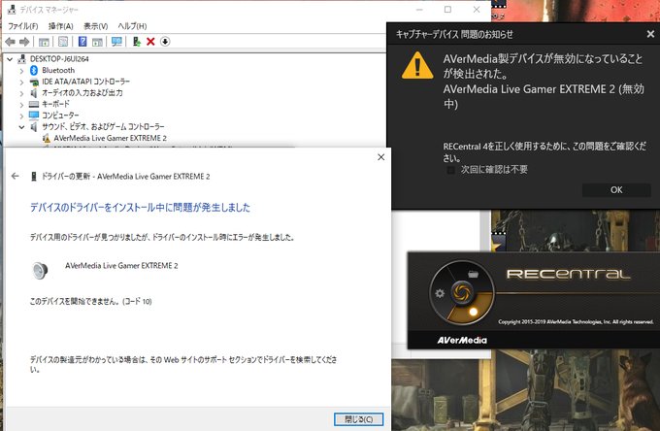Click the blue Help question-mark toolbar icon
The height and width of the screenshot is (431, 660).
[x=82, y=41]
